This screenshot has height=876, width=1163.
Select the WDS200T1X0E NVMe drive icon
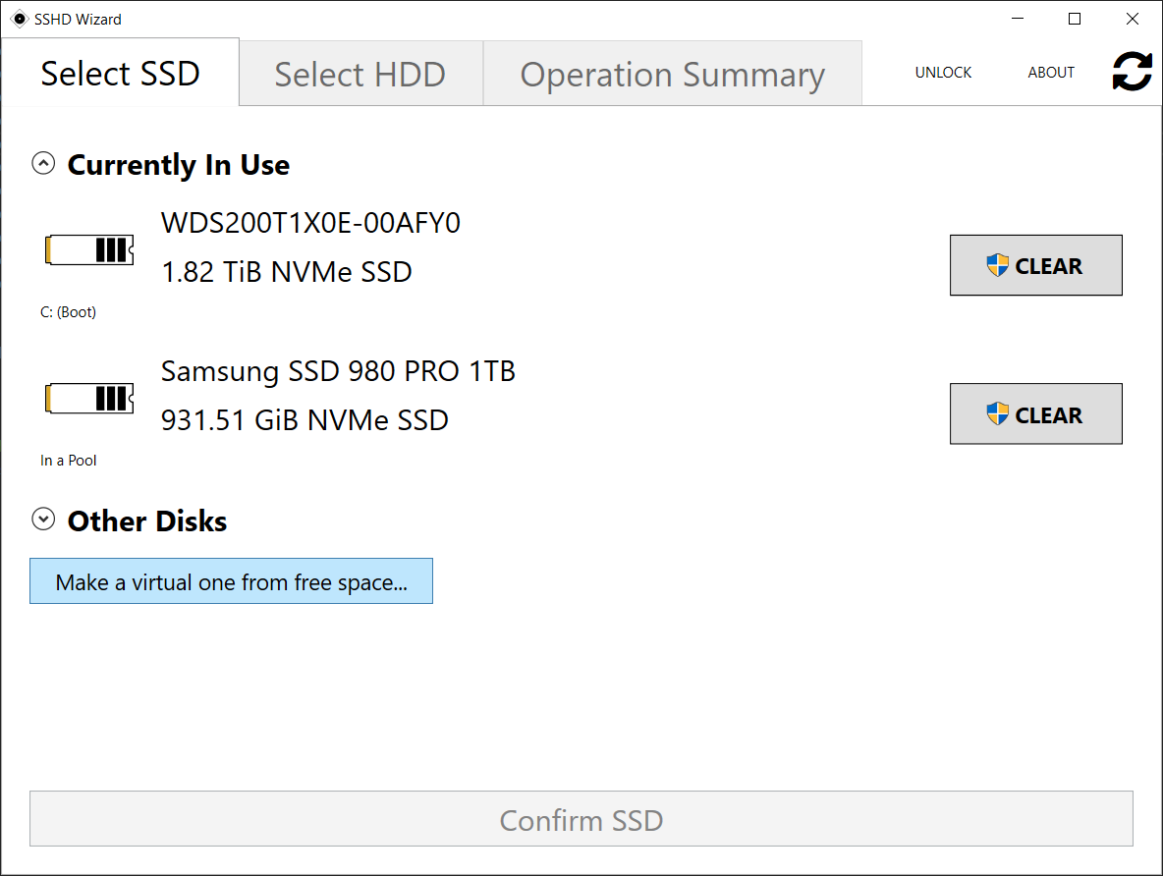(89, 250)
